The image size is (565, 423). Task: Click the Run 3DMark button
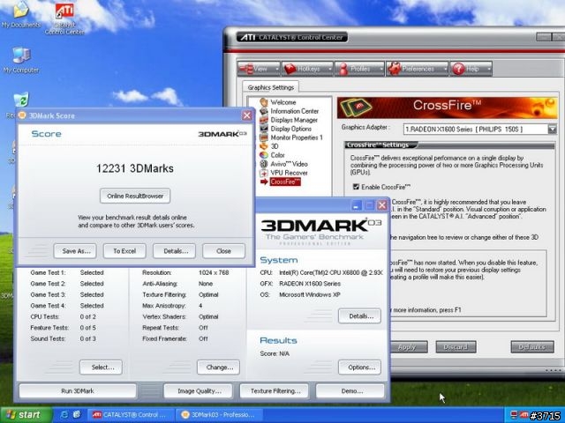(x=78, y=391)
